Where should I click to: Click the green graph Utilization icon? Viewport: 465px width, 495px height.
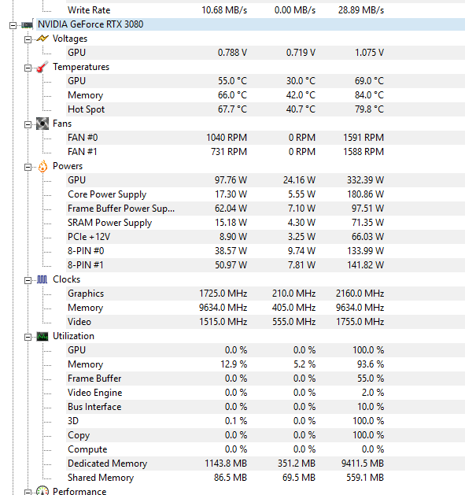(x=42, y=337)
